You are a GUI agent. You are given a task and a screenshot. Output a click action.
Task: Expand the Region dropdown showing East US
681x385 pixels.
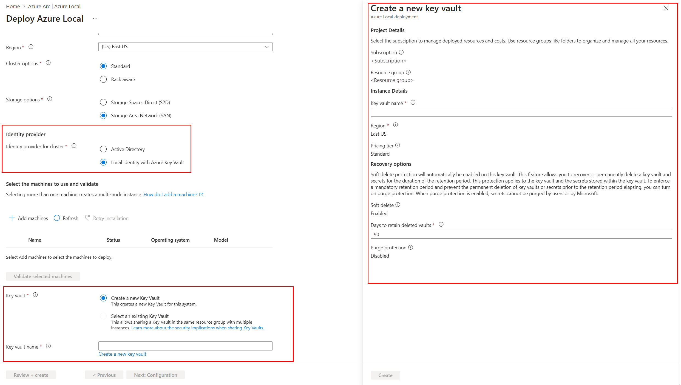pos(185,47)
